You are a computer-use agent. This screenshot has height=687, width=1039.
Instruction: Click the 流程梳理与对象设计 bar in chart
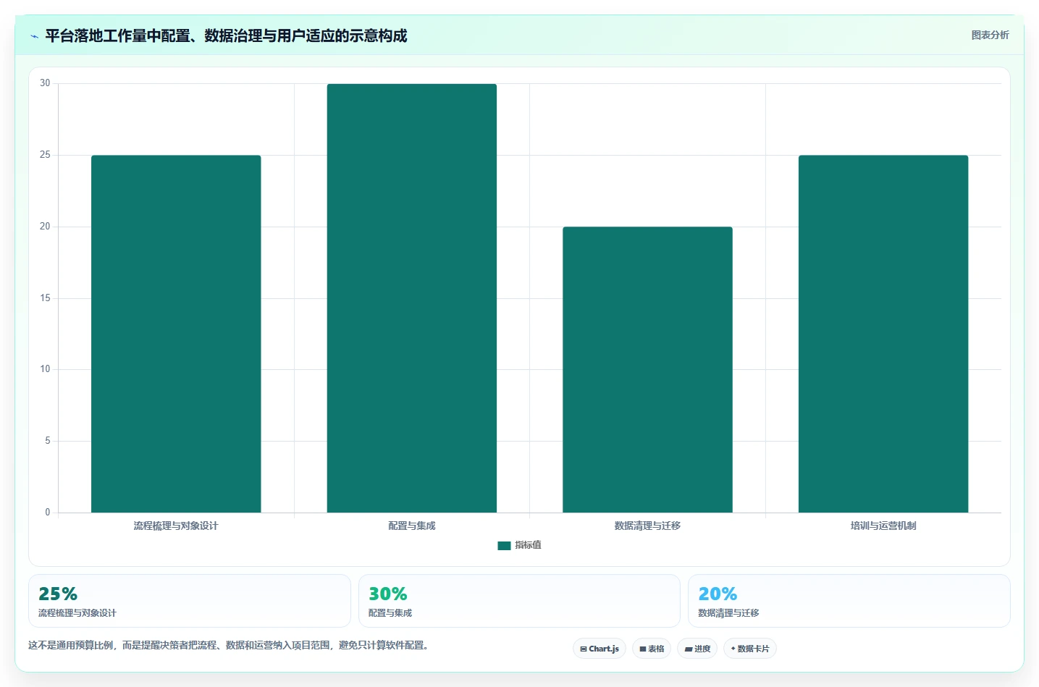pyautogui.click(x=176, y=334)
